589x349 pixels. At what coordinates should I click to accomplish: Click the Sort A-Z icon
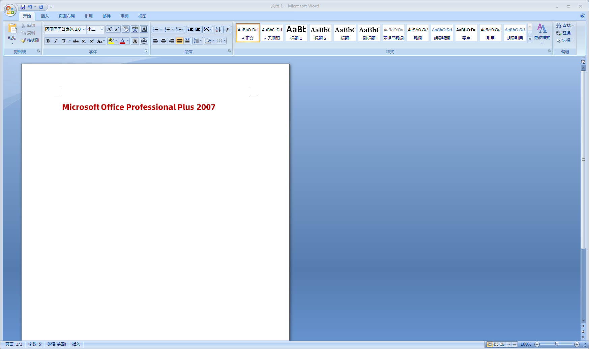pyautogui.click(x=218, y=30)
